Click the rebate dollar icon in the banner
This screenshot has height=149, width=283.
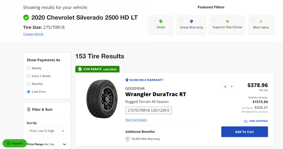(80, 69)
